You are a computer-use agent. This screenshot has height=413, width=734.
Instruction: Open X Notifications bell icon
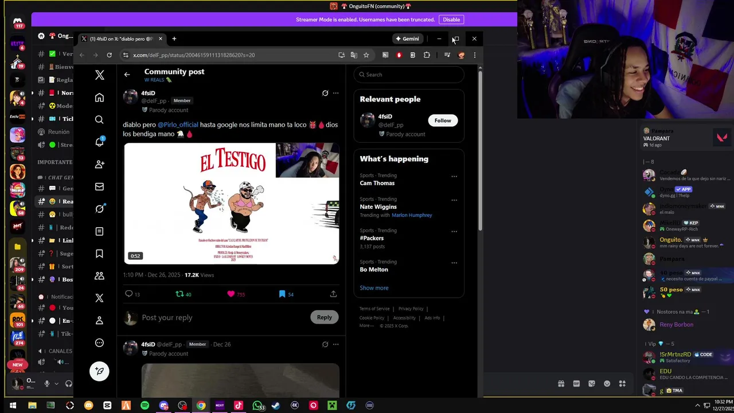pyautogui.click(x=99, y=142)
